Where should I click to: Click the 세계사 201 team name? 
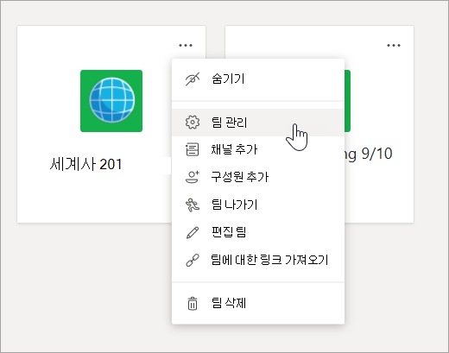point(85,164)
